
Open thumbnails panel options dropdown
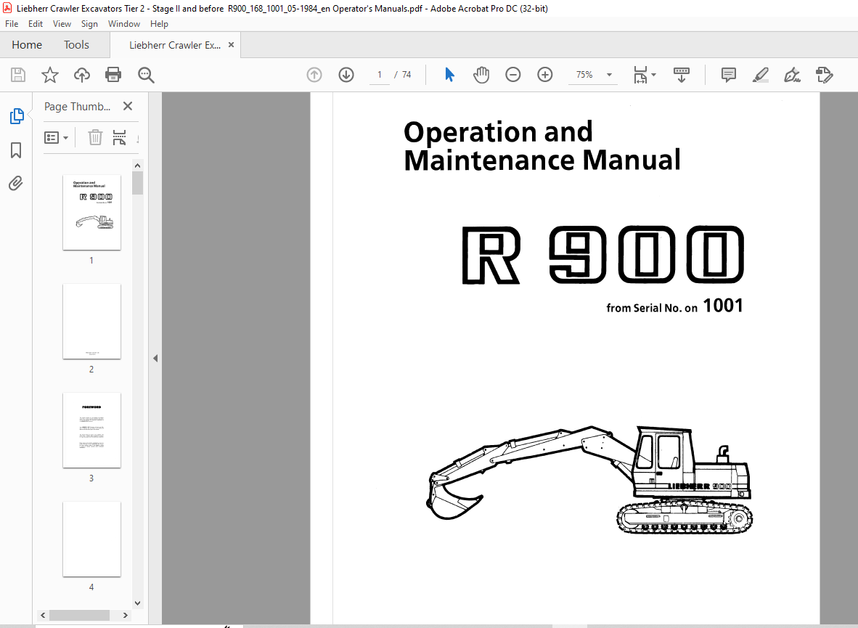(x=57, y=137)
